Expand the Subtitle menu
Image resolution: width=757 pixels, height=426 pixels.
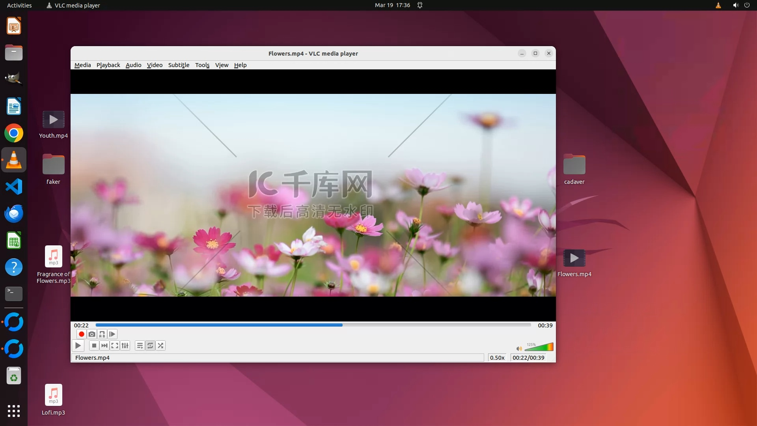click(179, 65)
